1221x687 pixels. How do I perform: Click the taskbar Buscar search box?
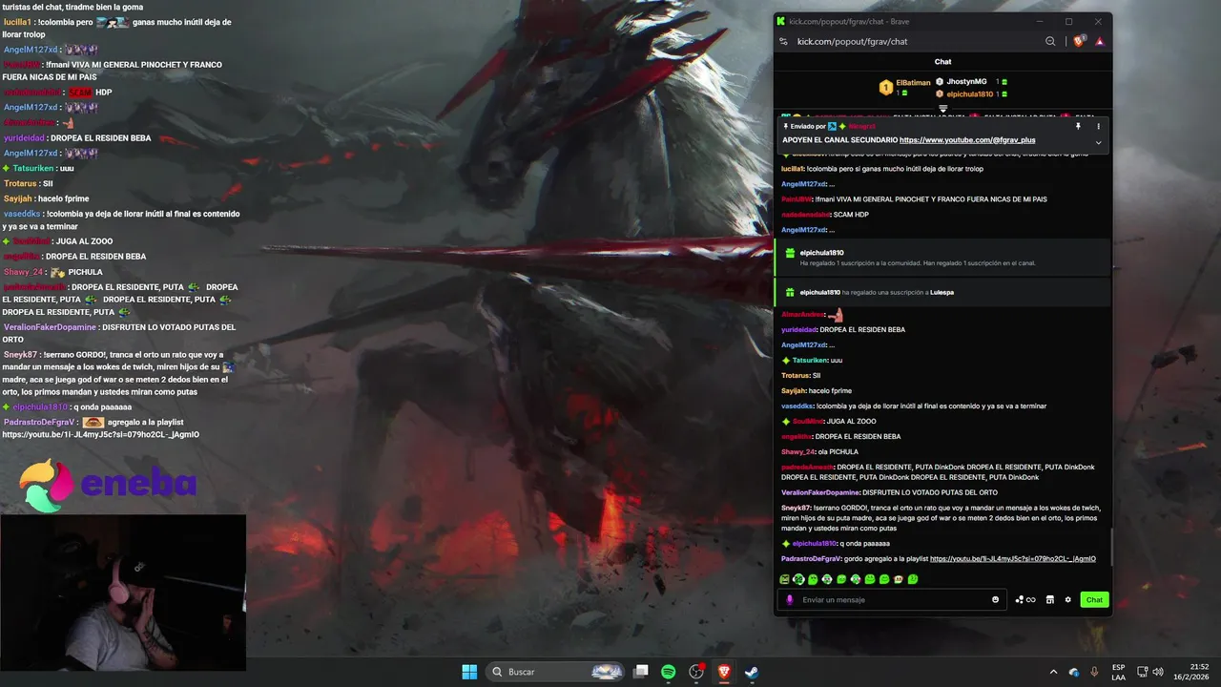[556, 672]
